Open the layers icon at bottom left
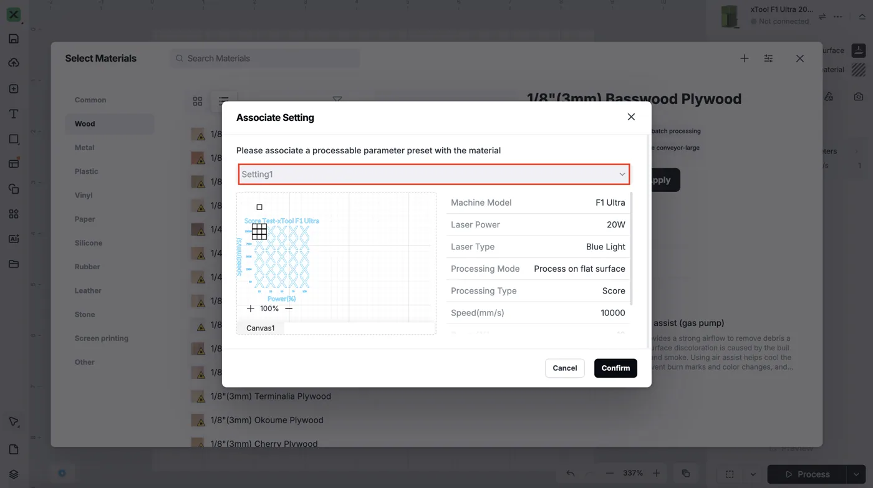873x488 pixels. coord(14,474)
